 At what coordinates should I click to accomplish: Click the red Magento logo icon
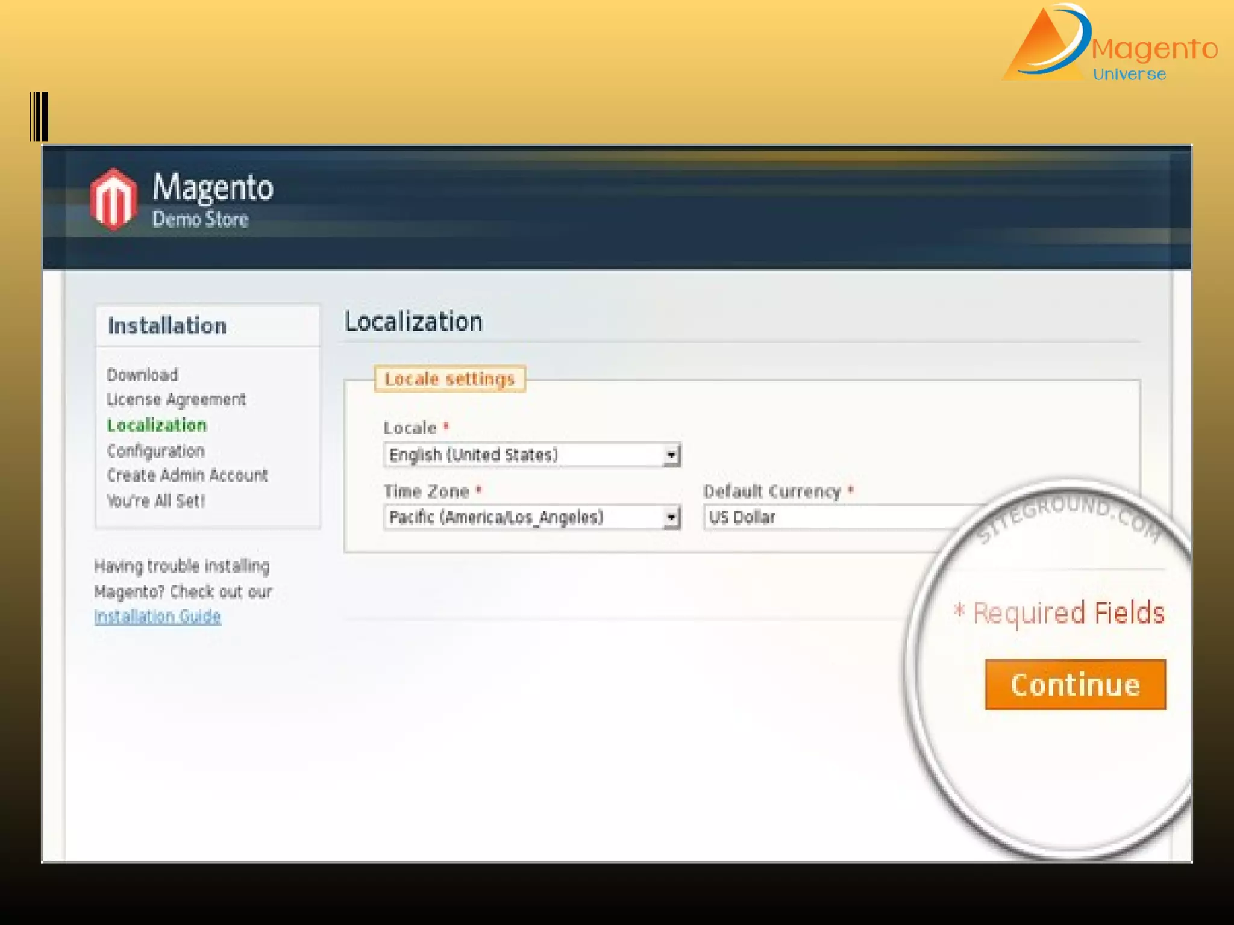113,199
